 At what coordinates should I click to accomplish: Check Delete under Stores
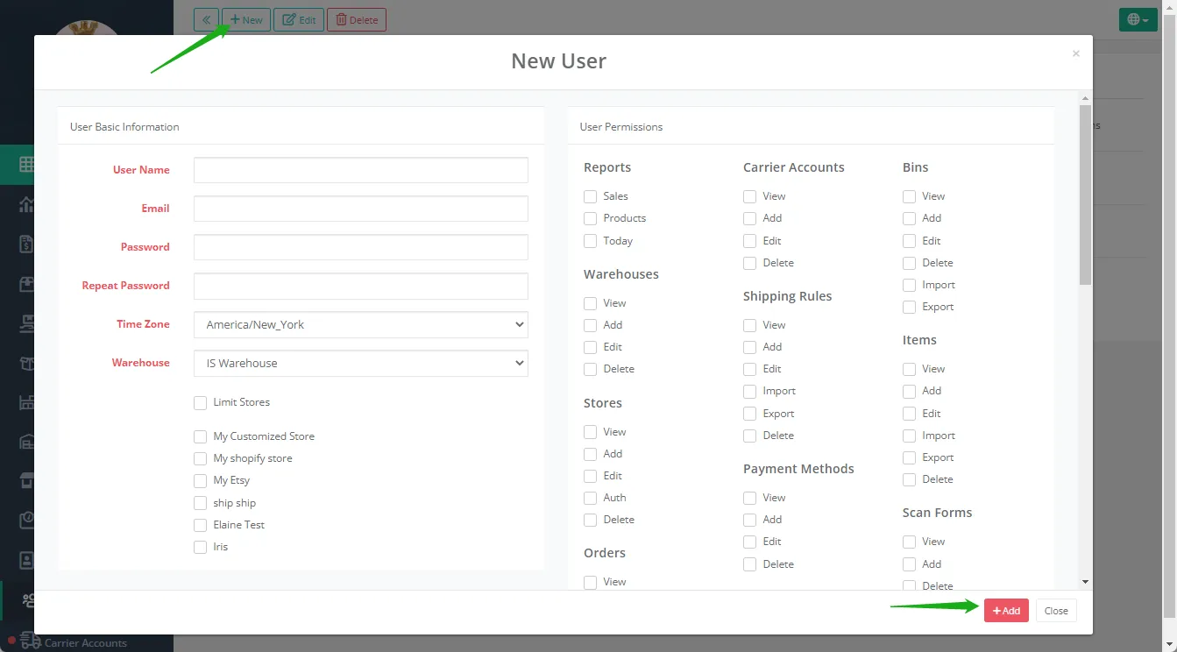tap(591, 520)
